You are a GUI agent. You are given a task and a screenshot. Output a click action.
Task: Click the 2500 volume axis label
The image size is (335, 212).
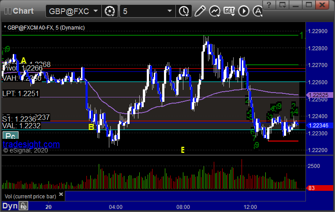coord(314,166)
